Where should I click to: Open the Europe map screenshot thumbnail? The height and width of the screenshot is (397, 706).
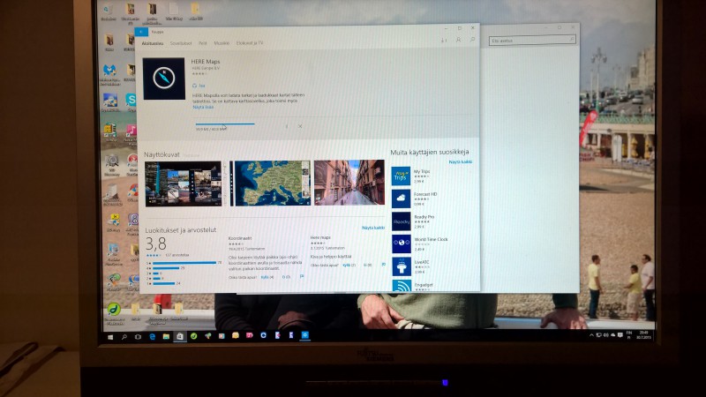coord(269,183)
